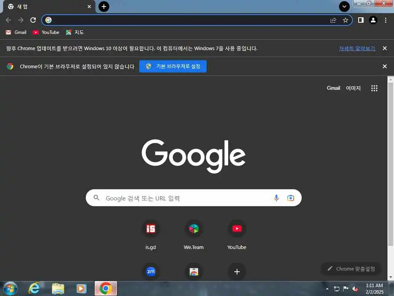Viewport: 394px width, 296px height.
Task: Open the 이미지 link
Action: pos(353,88)
